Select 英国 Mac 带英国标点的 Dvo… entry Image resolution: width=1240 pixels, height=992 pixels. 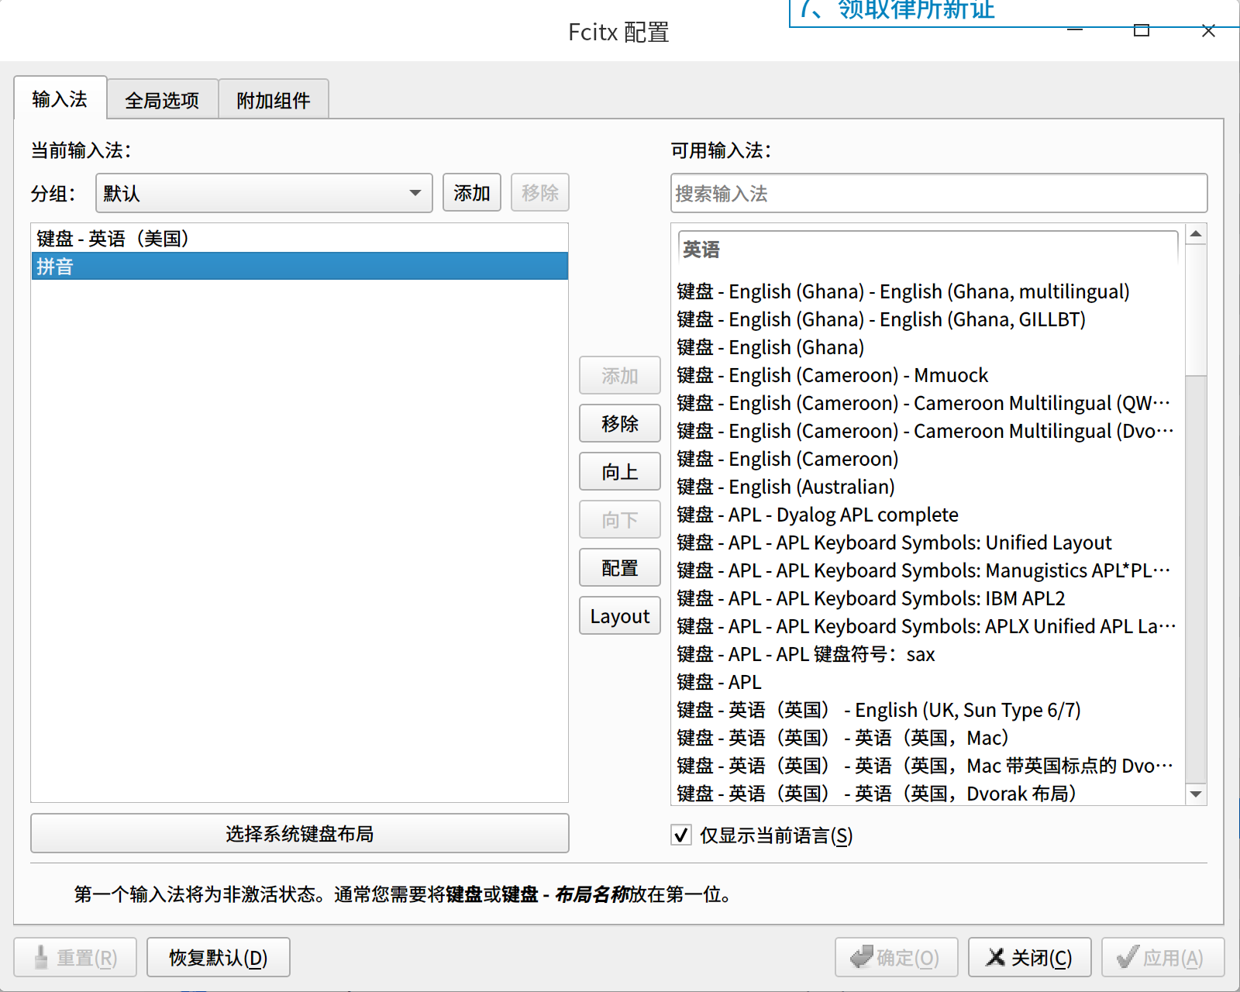tap(928, 766)
